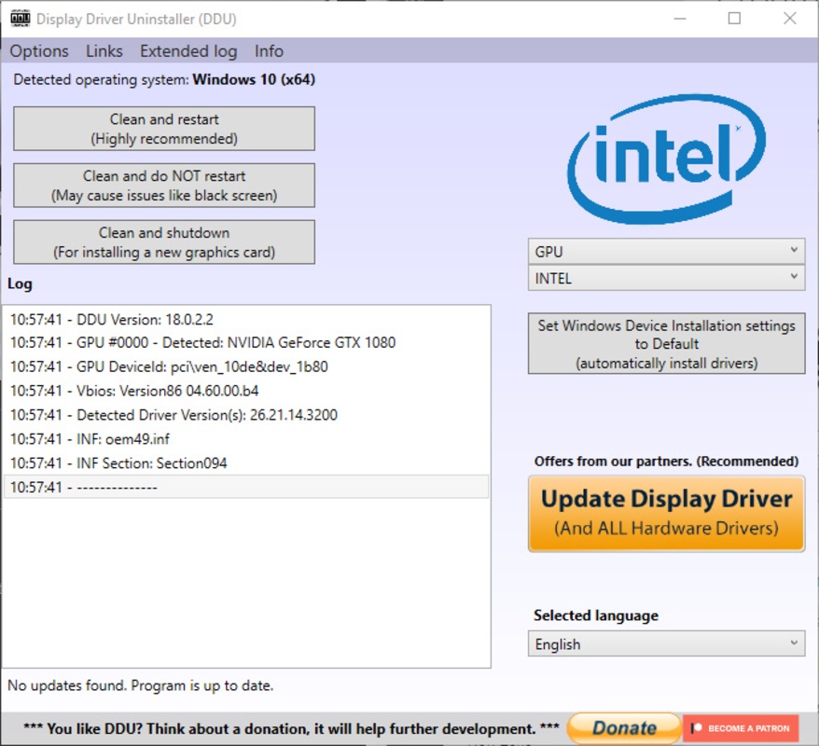Click the Update Display Driver offer
The height and width of the screenshot is (746, 819).
click(x=666, y=513)
